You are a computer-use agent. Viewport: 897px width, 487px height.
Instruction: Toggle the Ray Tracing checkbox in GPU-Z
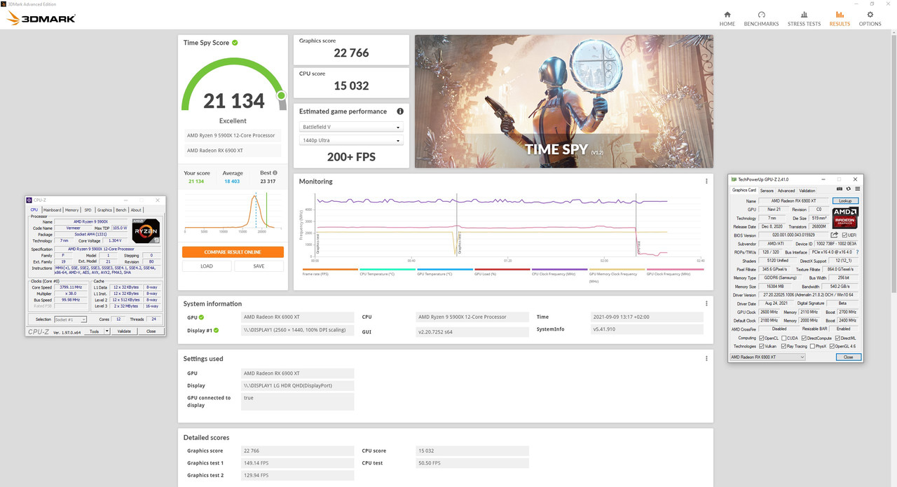pos(783,346)
